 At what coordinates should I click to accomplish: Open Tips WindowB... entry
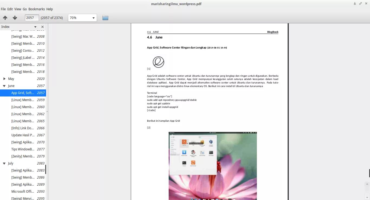[23, 149]
